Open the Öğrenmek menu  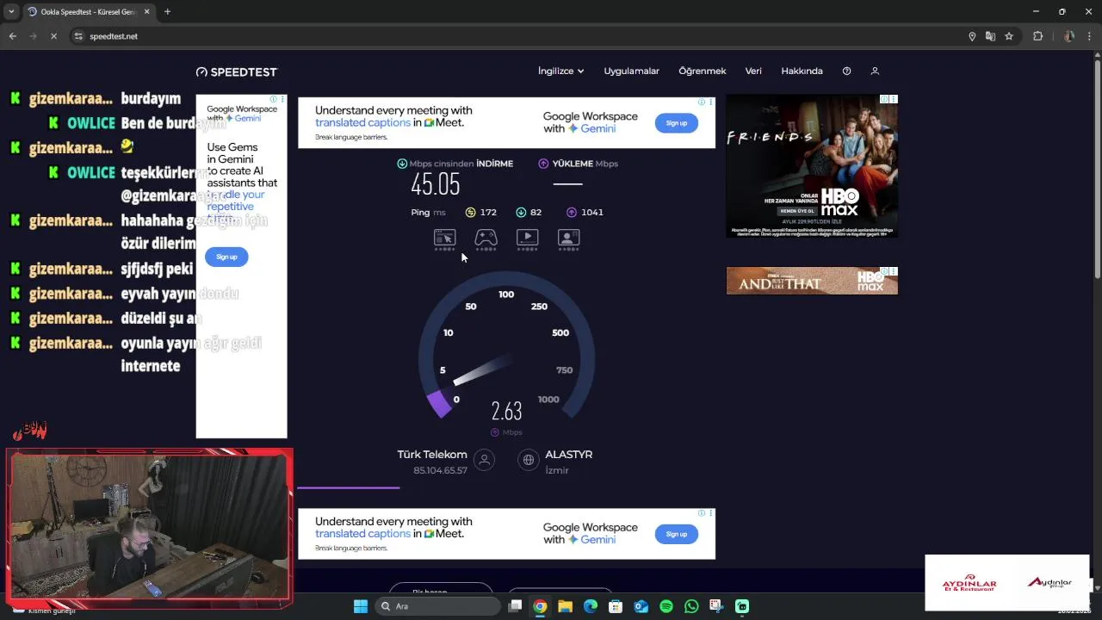tap(703, 71)
